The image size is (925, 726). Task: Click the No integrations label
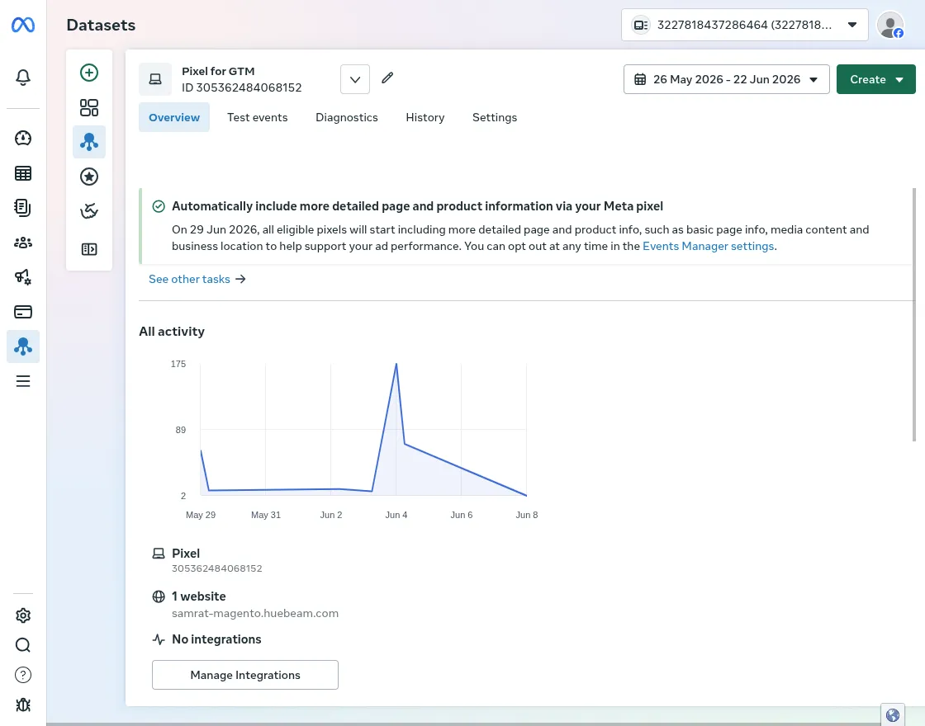pos(216,639)
